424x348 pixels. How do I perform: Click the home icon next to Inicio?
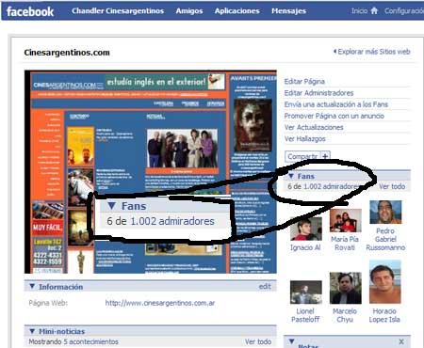(374, 10)
